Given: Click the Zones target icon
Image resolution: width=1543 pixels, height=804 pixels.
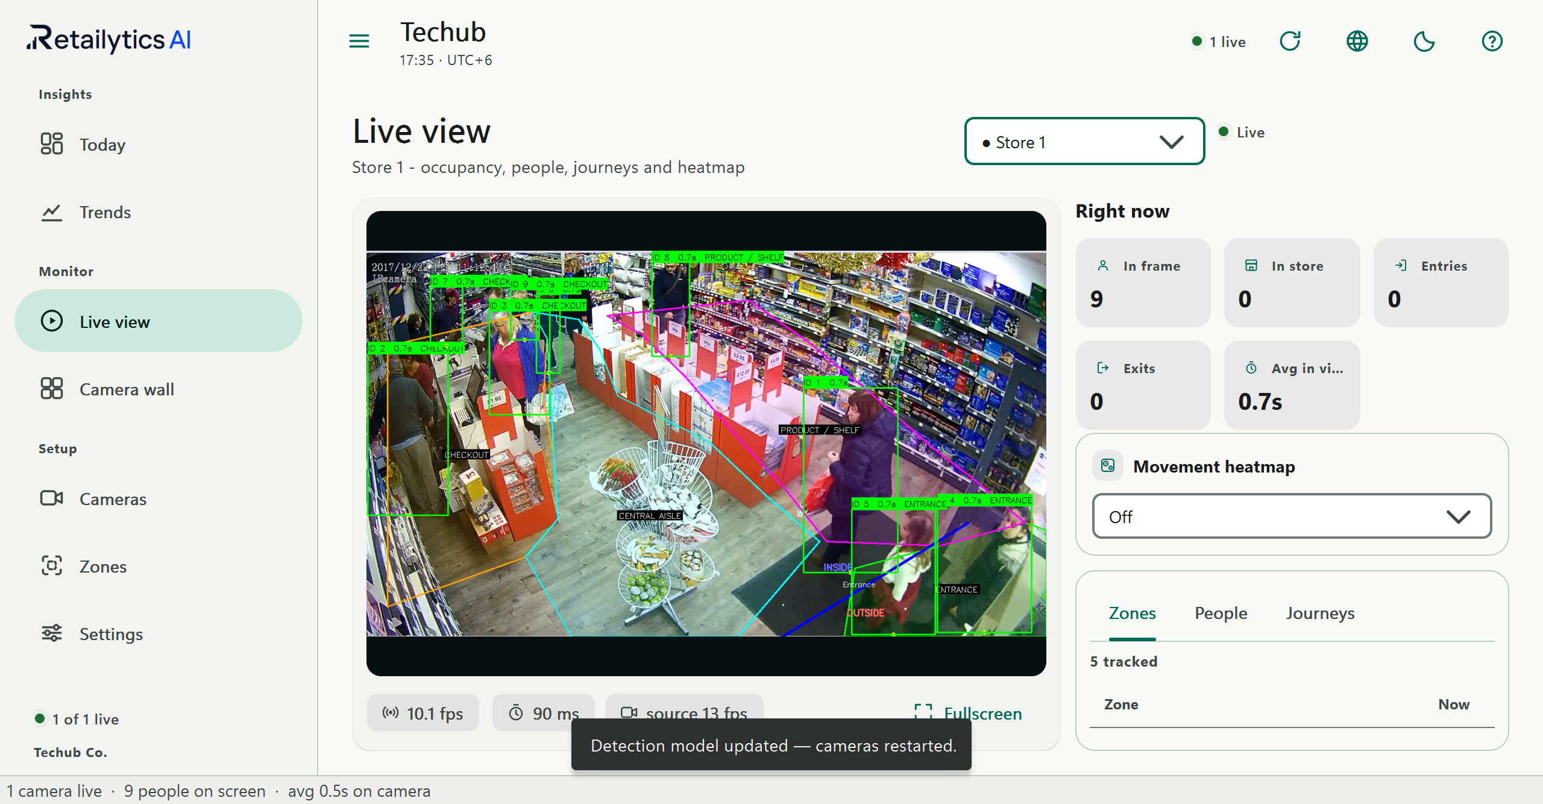Looking at the screenshot, I should [x=52, y=565].
